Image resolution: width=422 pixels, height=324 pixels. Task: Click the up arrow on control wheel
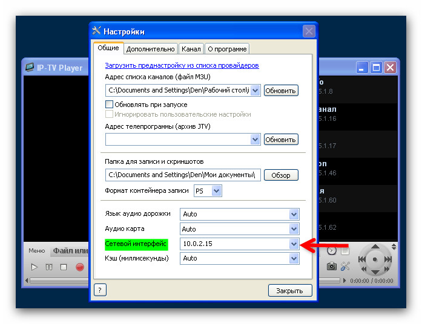coord(375,247)
